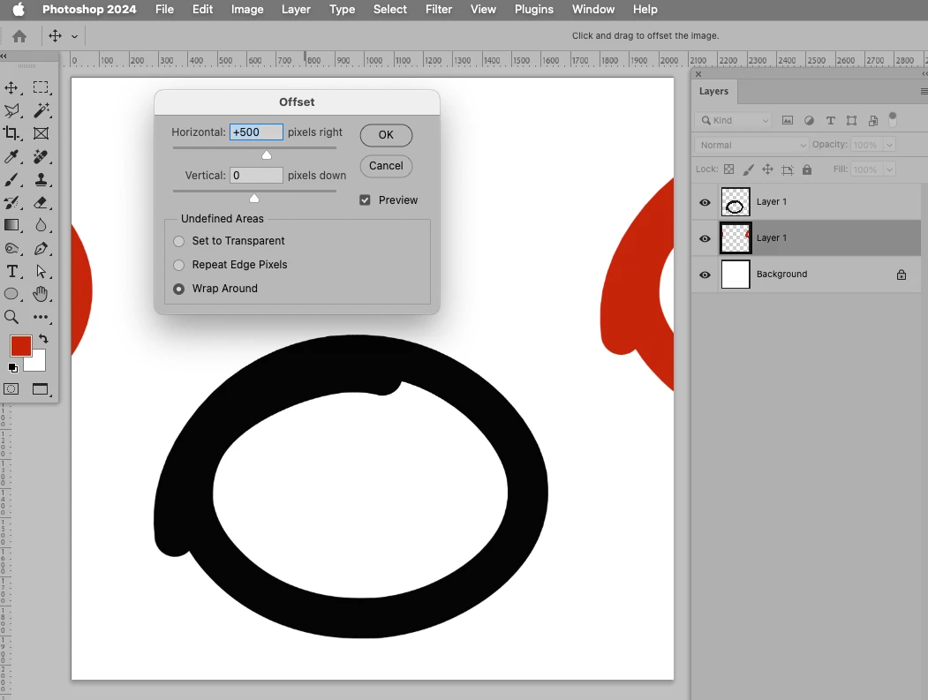This screenshot has height=700, width=928.
Task: Open the Layers panel menu
Action: point(924,91)
